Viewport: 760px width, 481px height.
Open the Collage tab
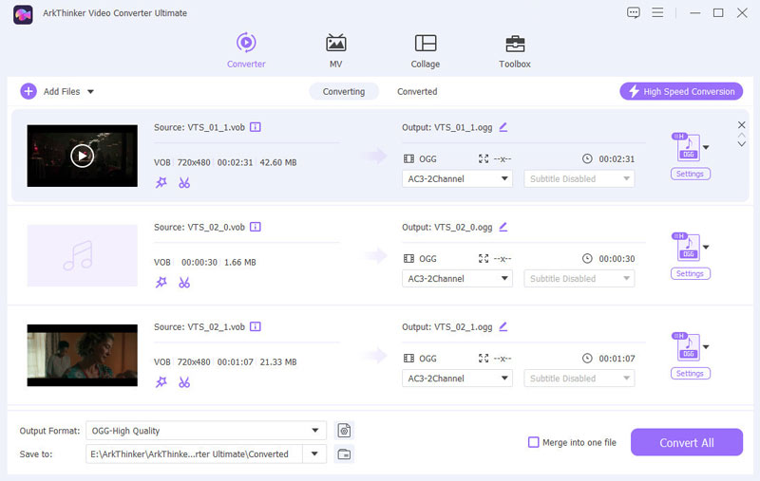click(425, 50)
